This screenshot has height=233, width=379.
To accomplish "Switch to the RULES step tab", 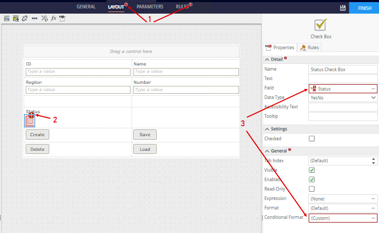I will (182, 7).
